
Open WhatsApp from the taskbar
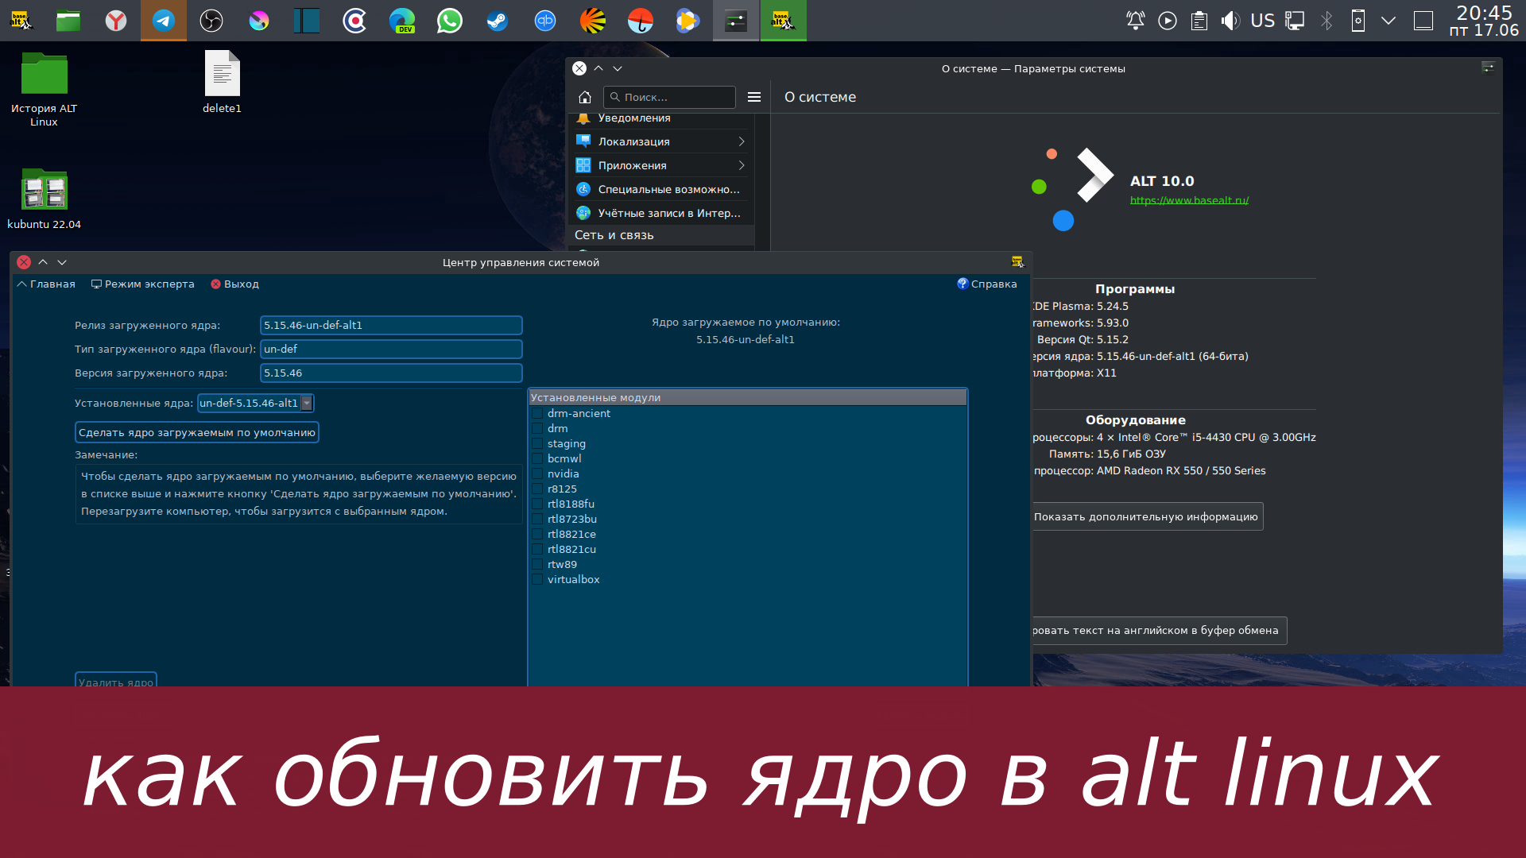(x=449, y=21)
